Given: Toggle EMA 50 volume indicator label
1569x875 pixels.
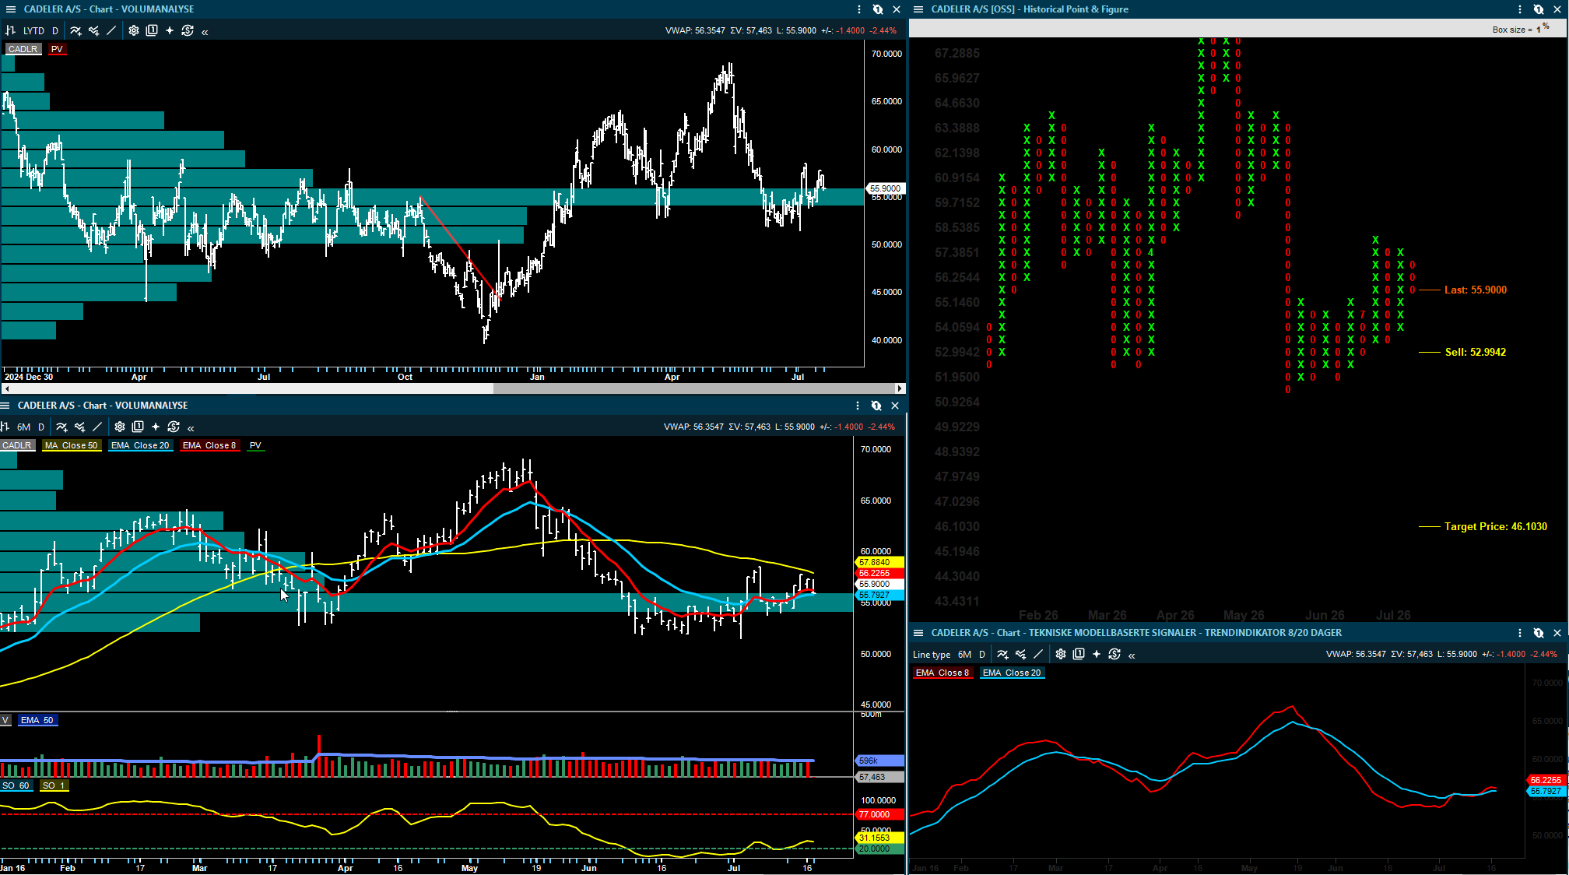Looking at the screenshot, I should pyautogui.click(x=37, y=720).
